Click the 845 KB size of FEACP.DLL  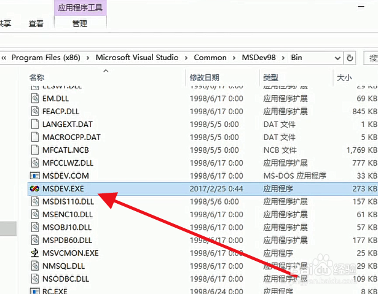(364, 111)
